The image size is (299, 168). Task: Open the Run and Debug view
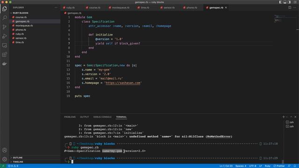tap(4, 36)
